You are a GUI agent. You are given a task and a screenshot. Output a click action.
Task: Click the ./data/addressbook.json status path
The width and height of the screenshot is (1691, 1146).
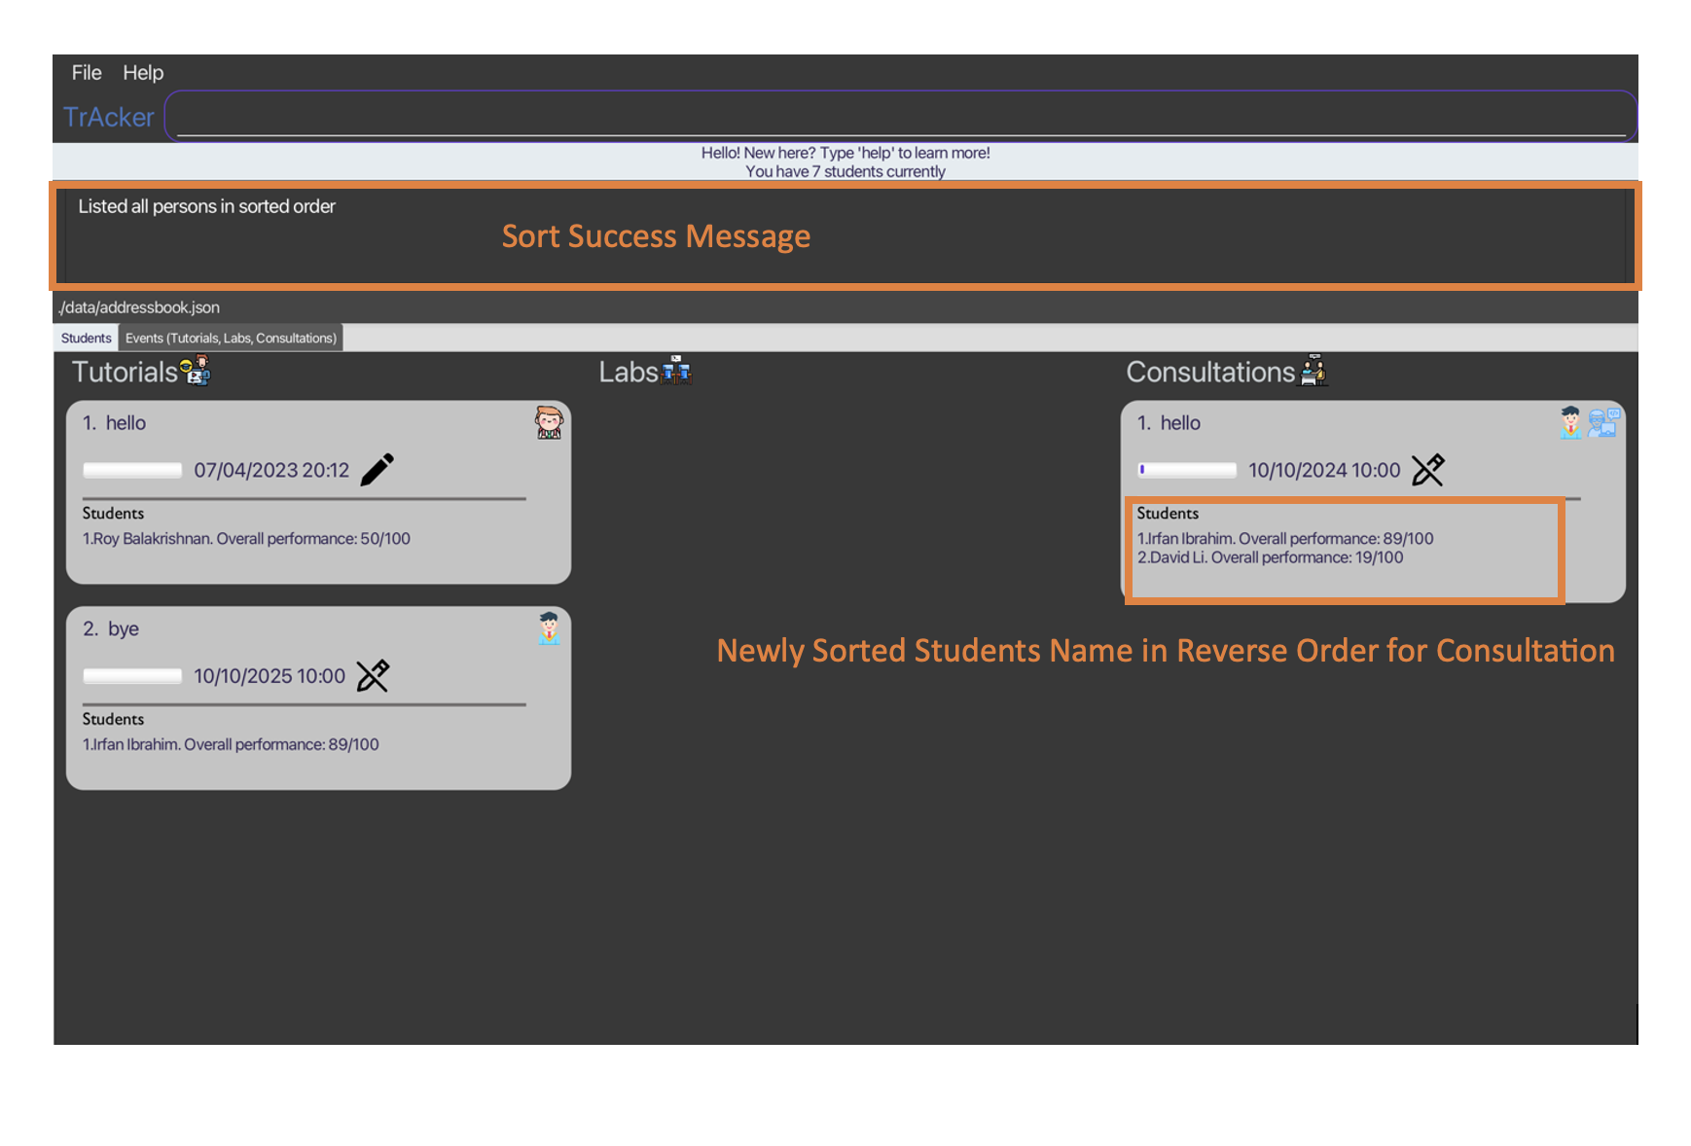coord(138,307)
